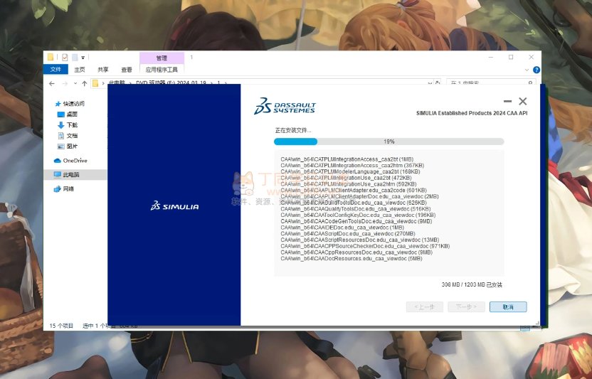The width and height of the screenshot is (592, 379).
Task: Open Explorer help via the blue question icon
Action: (x=536, y=70)
